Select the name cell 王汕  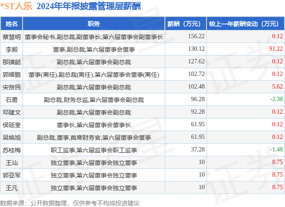pyautogui.click(x=12, y=163)
